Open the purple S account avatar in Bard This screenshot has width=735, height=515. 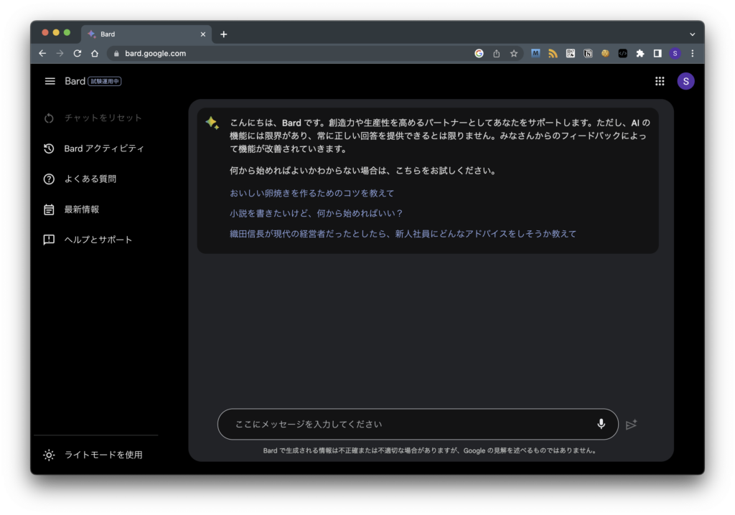point(685,81)
